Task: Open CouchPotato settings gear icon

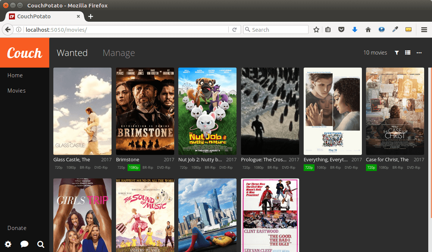Action: coord(8,244)
